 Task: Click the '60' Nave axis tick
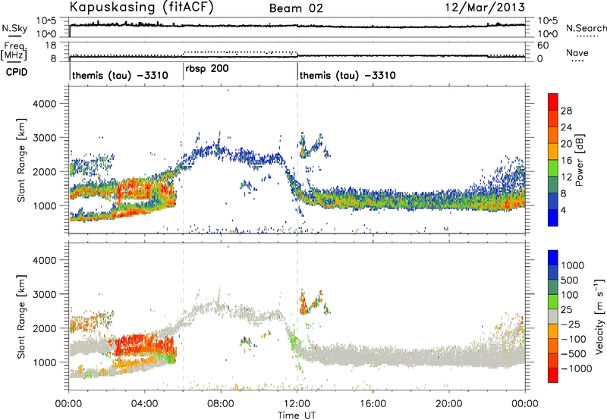(x=543, y=45)
